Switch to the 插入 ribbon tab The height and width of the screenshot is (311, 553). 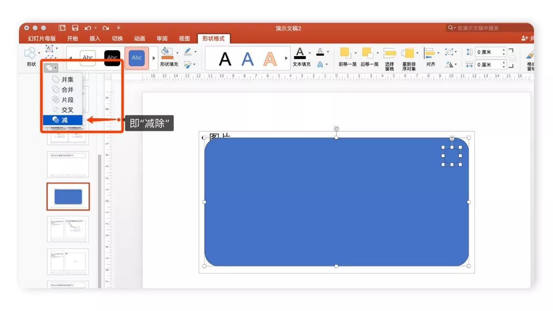(95, 38)
